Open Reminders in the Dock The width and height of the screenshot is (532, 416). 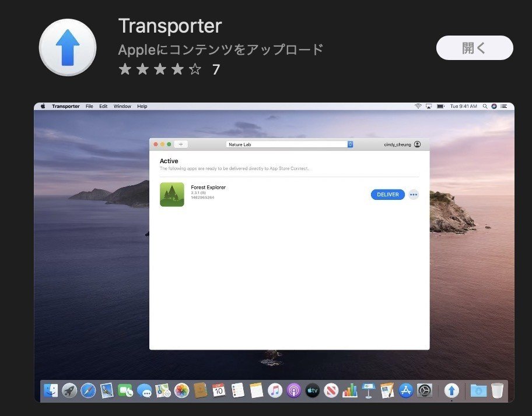click(237, 390)
